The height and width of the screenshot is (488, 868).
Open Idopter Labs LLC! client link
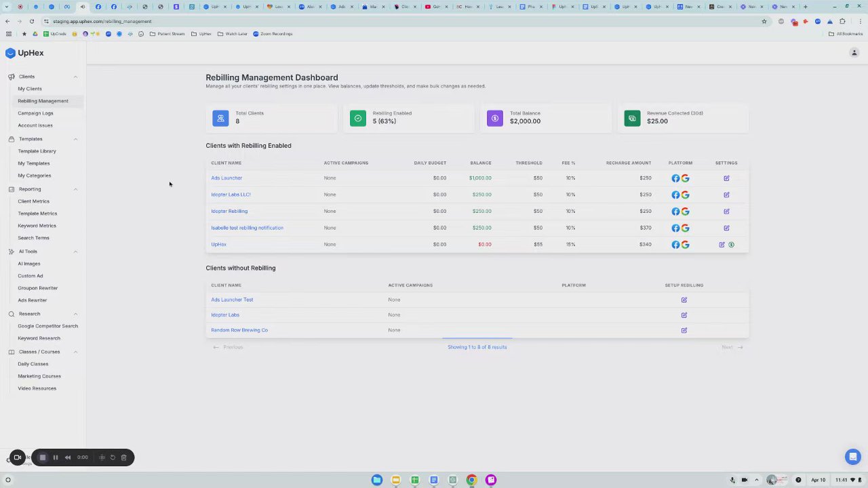(x=231, y=195)
